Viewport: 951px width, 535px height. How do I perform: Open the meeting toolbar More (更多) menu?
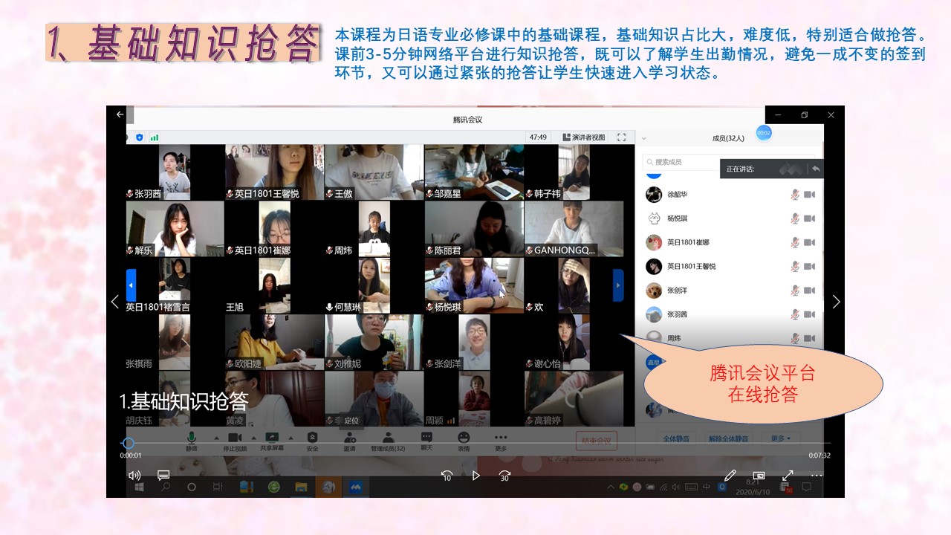(501, 441)
